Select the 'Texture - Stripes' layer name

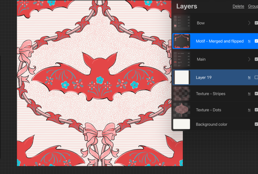(x=211, y=94)
